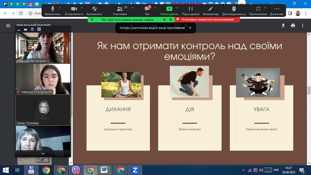The height and width of the screenshot is (175, 311).
Task: Stop sharing via Остановить совместное использование
Action: pos(207,19)
